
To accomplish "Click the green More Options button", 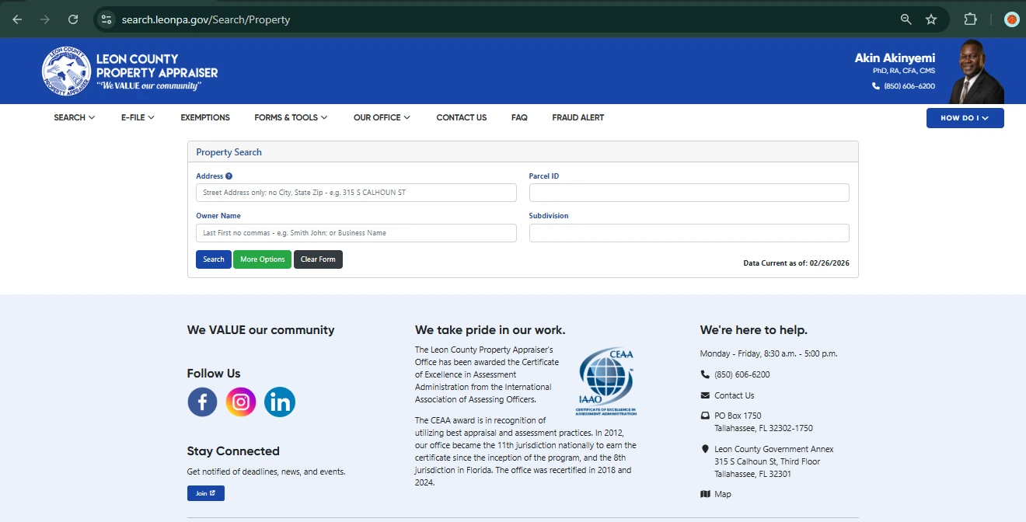I will (262, 259).
